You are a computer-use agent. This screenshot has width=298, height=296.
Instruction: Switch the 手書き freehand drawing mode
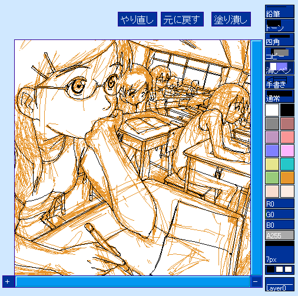coord(280,82)
